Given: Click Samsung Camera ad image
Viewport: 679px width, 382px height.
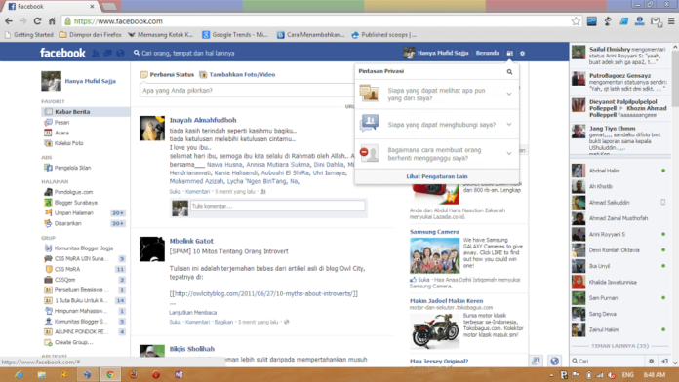Looking at the screenshot, I should click(434, 255).
